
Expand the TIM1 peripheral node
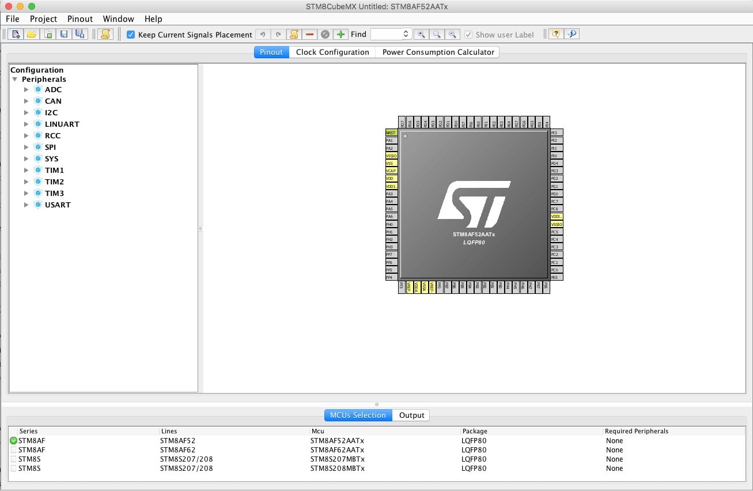click(26, 171)
